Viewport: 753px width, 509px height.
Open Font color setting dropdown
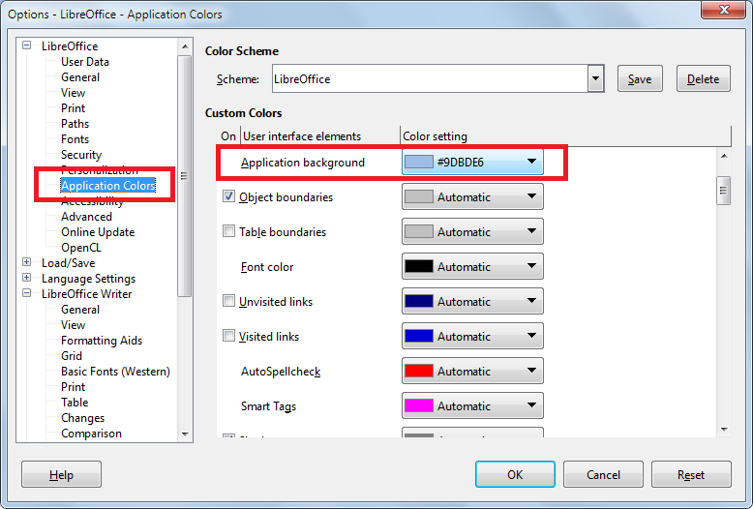coord(472,266)
